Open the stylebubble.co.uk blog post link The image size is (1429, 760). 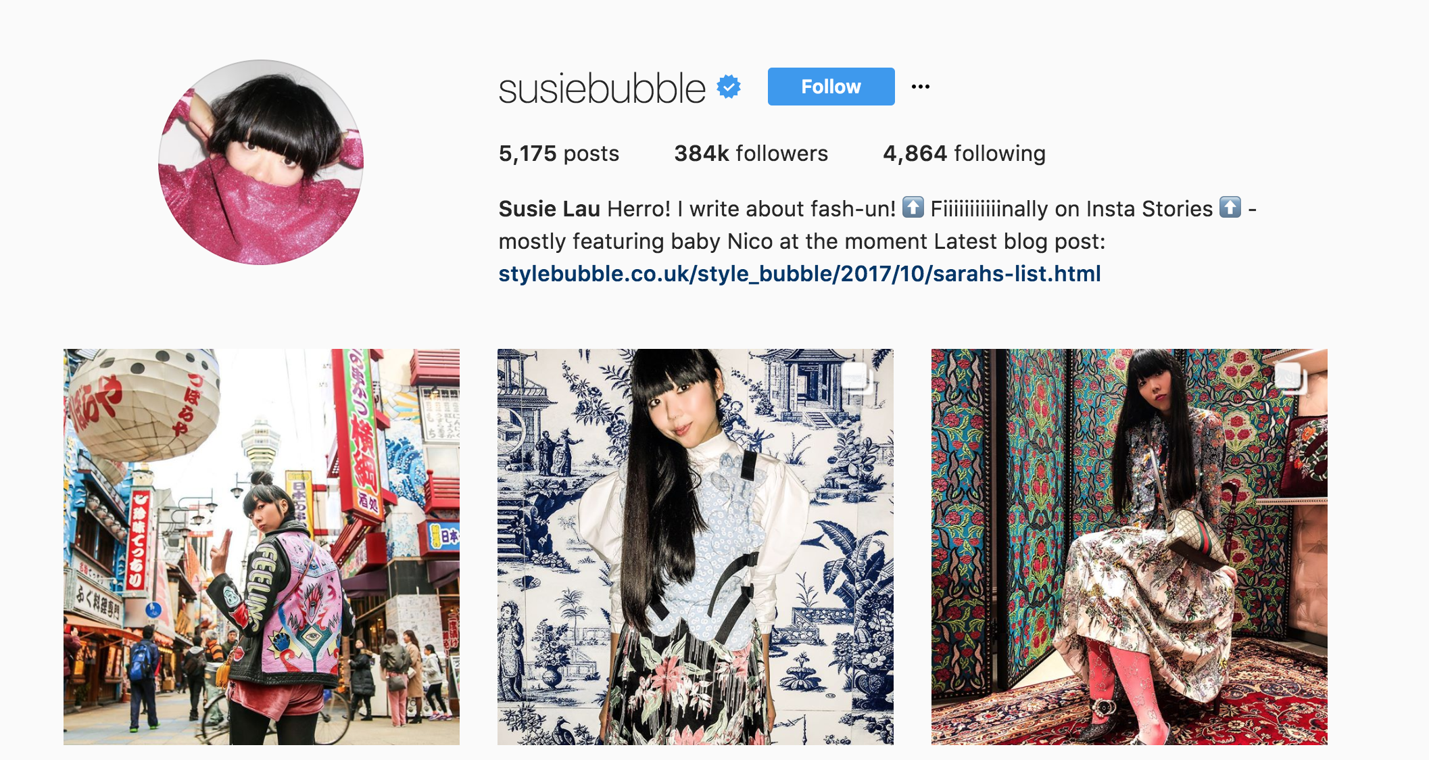[x=800, y=274]
